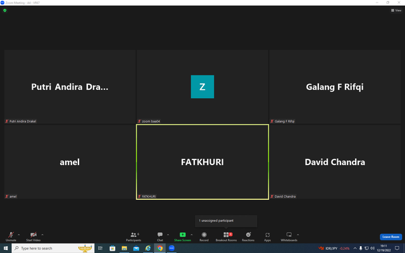Click the '1 unassigned participant' tooltip
The image size is (405, 253).
tap(226, 221)
